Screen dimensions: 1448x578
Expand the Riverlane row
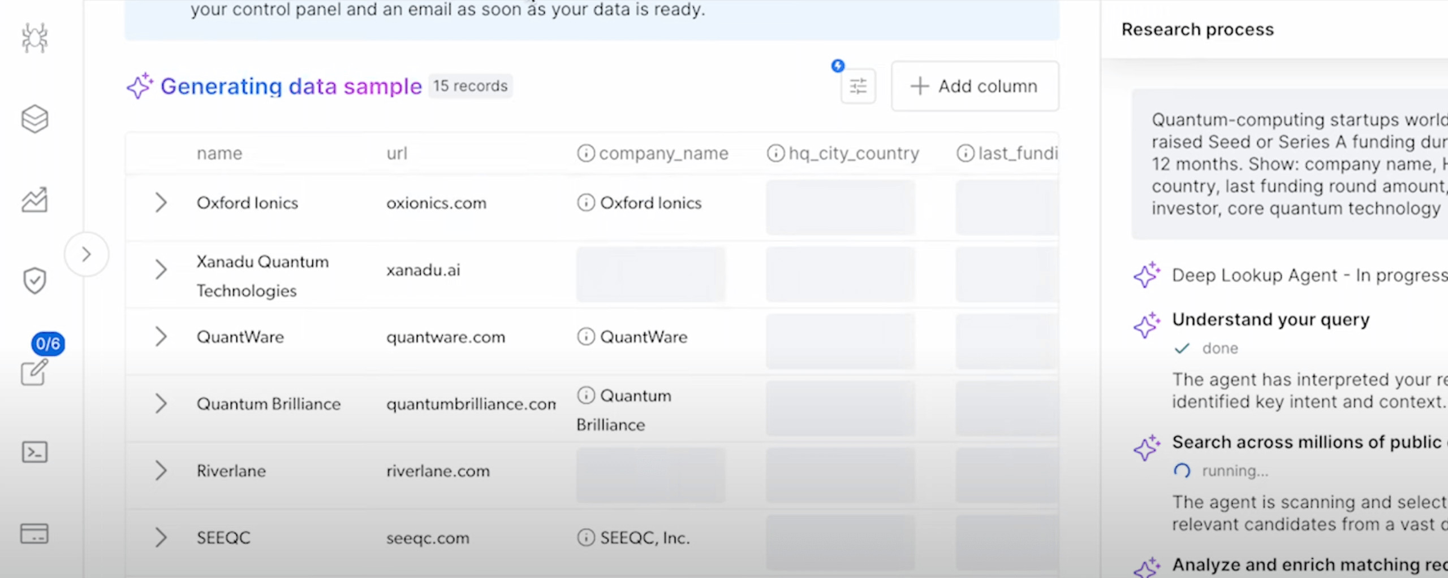(x=161, y=470)
